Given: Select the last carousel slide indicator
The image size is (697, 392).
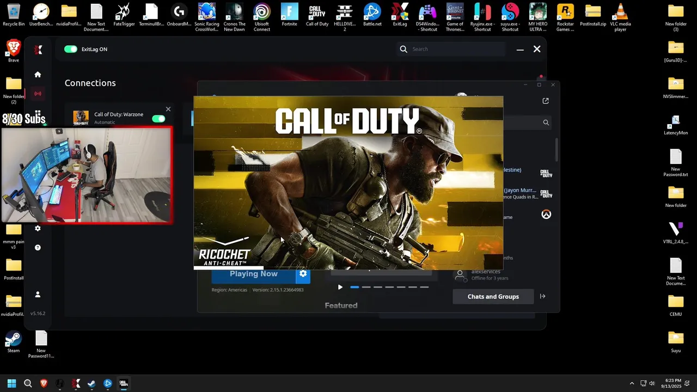Looking at the screenshot, I should click(x=424, y=287).
